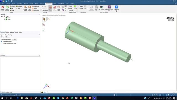177x100 pixels.
Task: Open Edge browser from the taskbar
Action: [x=18, y=98]
